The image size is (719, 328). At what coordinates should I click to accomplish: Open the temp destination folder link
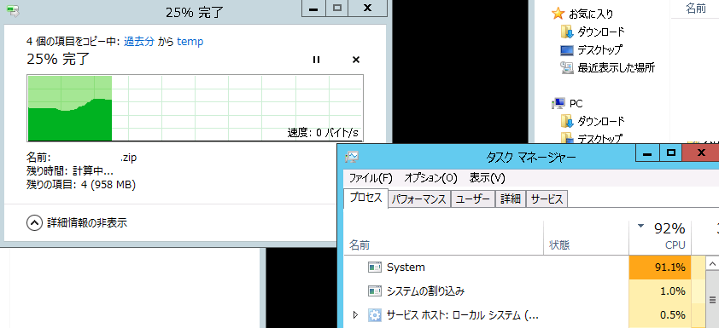pos(190,42)
